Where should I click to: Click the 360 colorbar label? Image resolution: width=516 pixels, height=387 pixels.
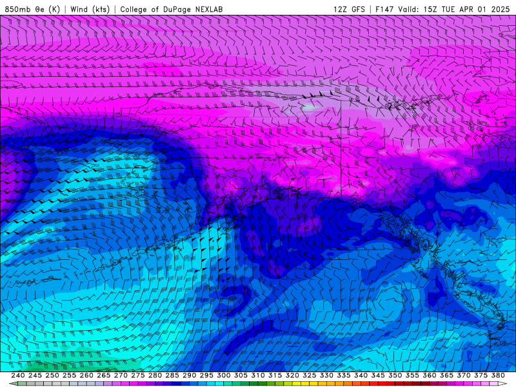[429, 375]
